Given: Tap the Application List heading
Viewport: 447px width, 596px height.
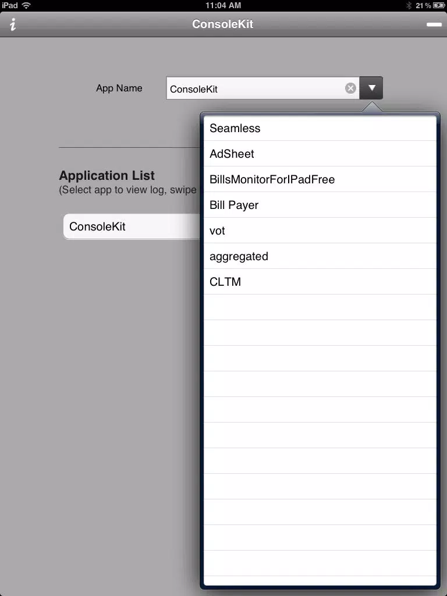Looking at the screenshot, I should coord(107,176).
